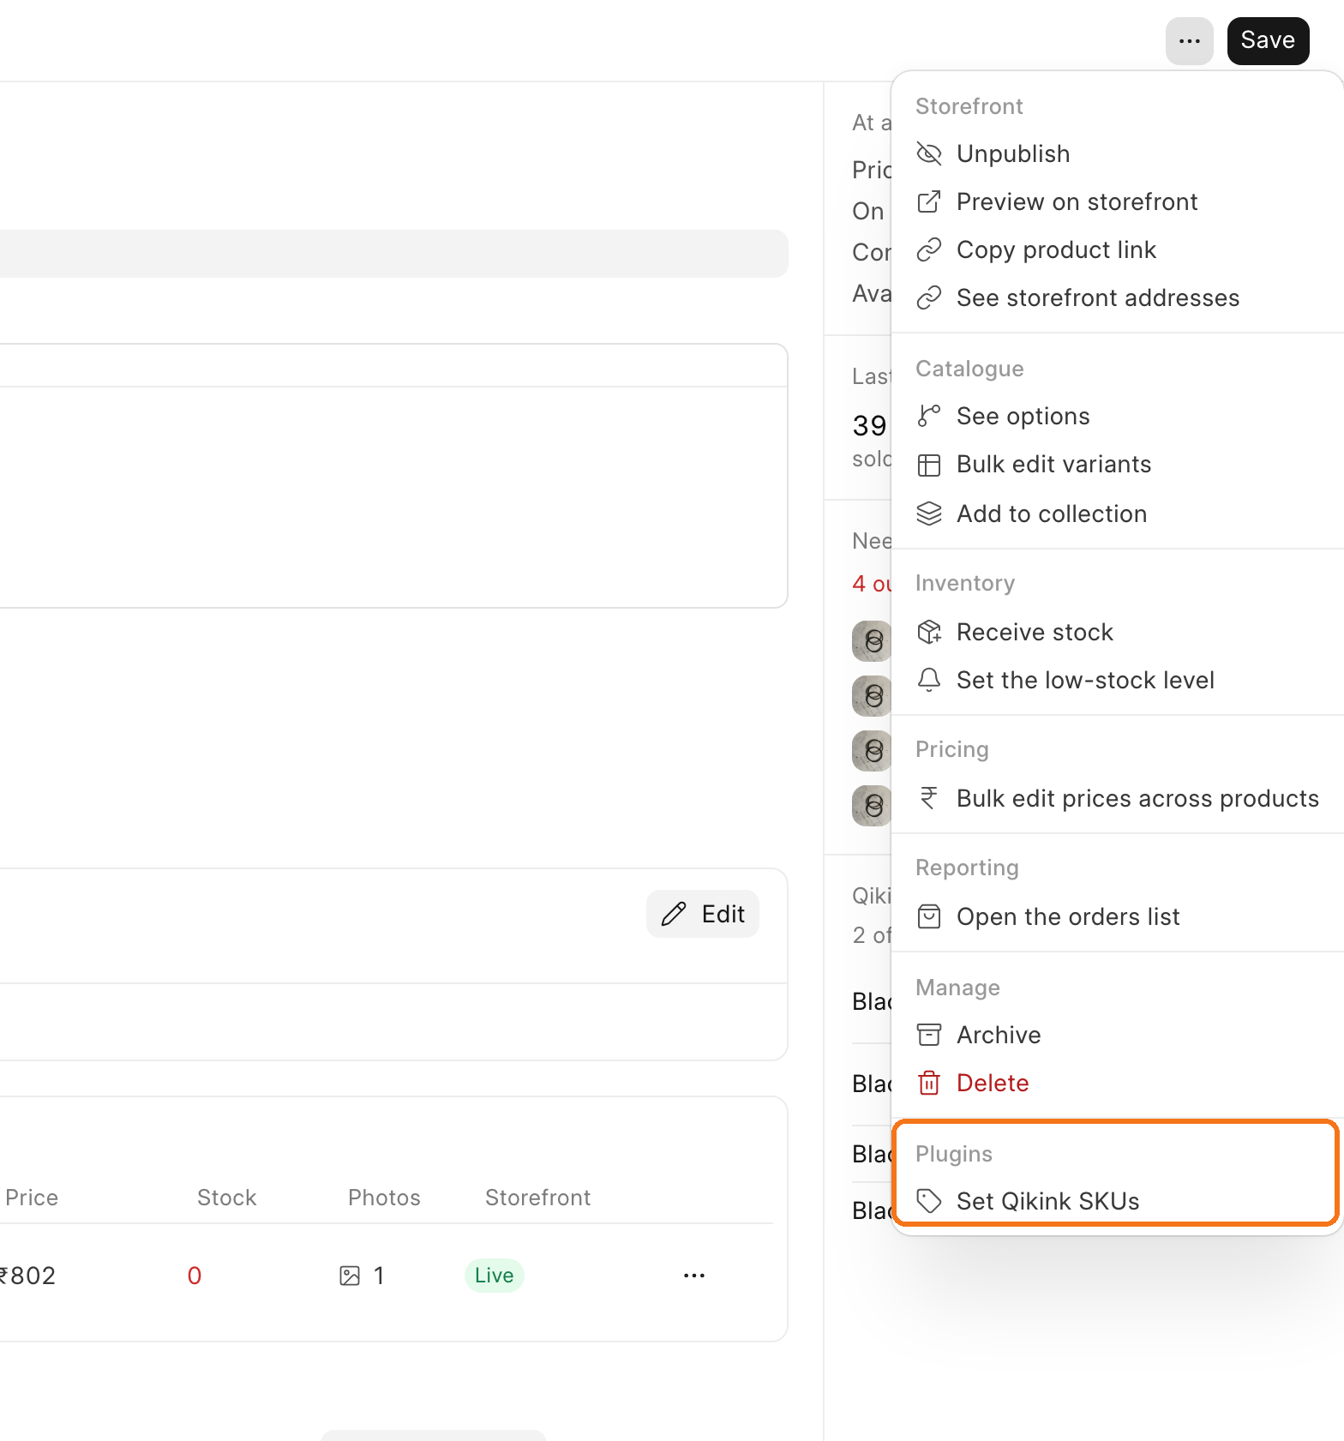Viewport: 1344px width, 1441px height.
Task: Select Open the orders list
Action: [1118, 916]
